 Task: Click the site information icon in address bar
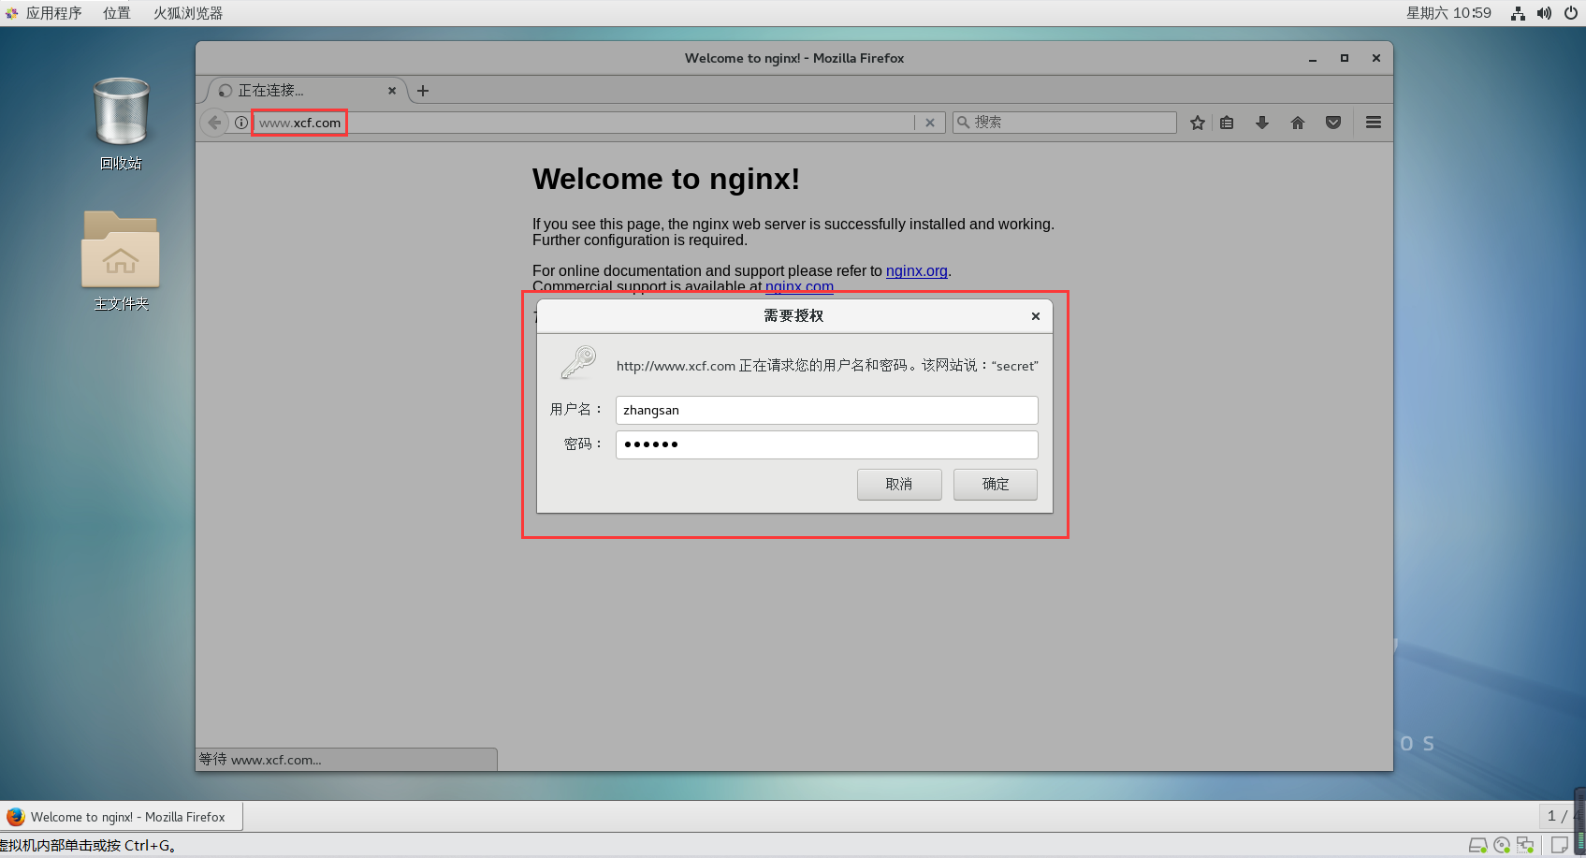(x=241, y=123)
